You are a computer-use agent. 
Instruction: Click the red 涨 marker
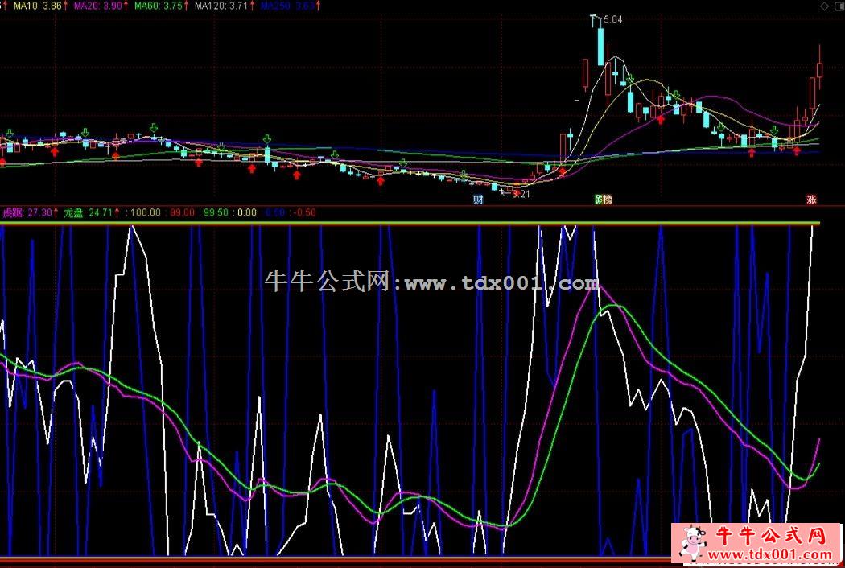point(811,200)
